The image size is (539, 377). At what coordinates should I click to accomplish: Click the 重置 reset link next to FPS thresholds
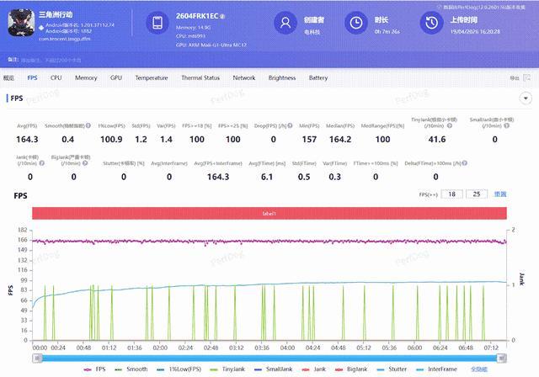[x=500, y=194]
